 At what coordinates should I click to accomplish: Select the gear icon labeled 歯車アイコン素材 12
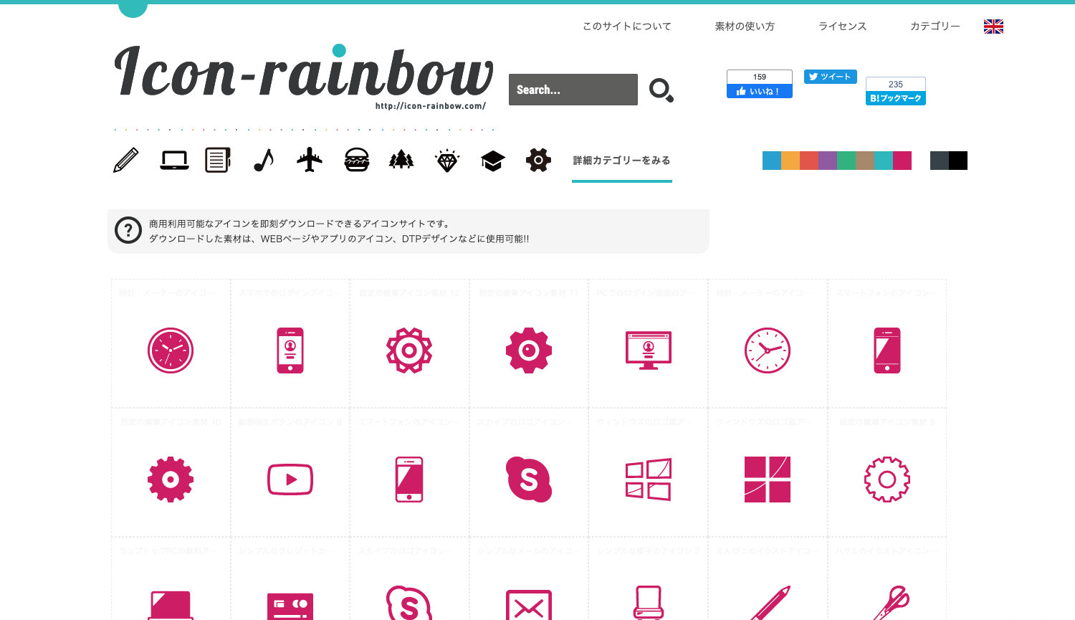tap(409, 350)
